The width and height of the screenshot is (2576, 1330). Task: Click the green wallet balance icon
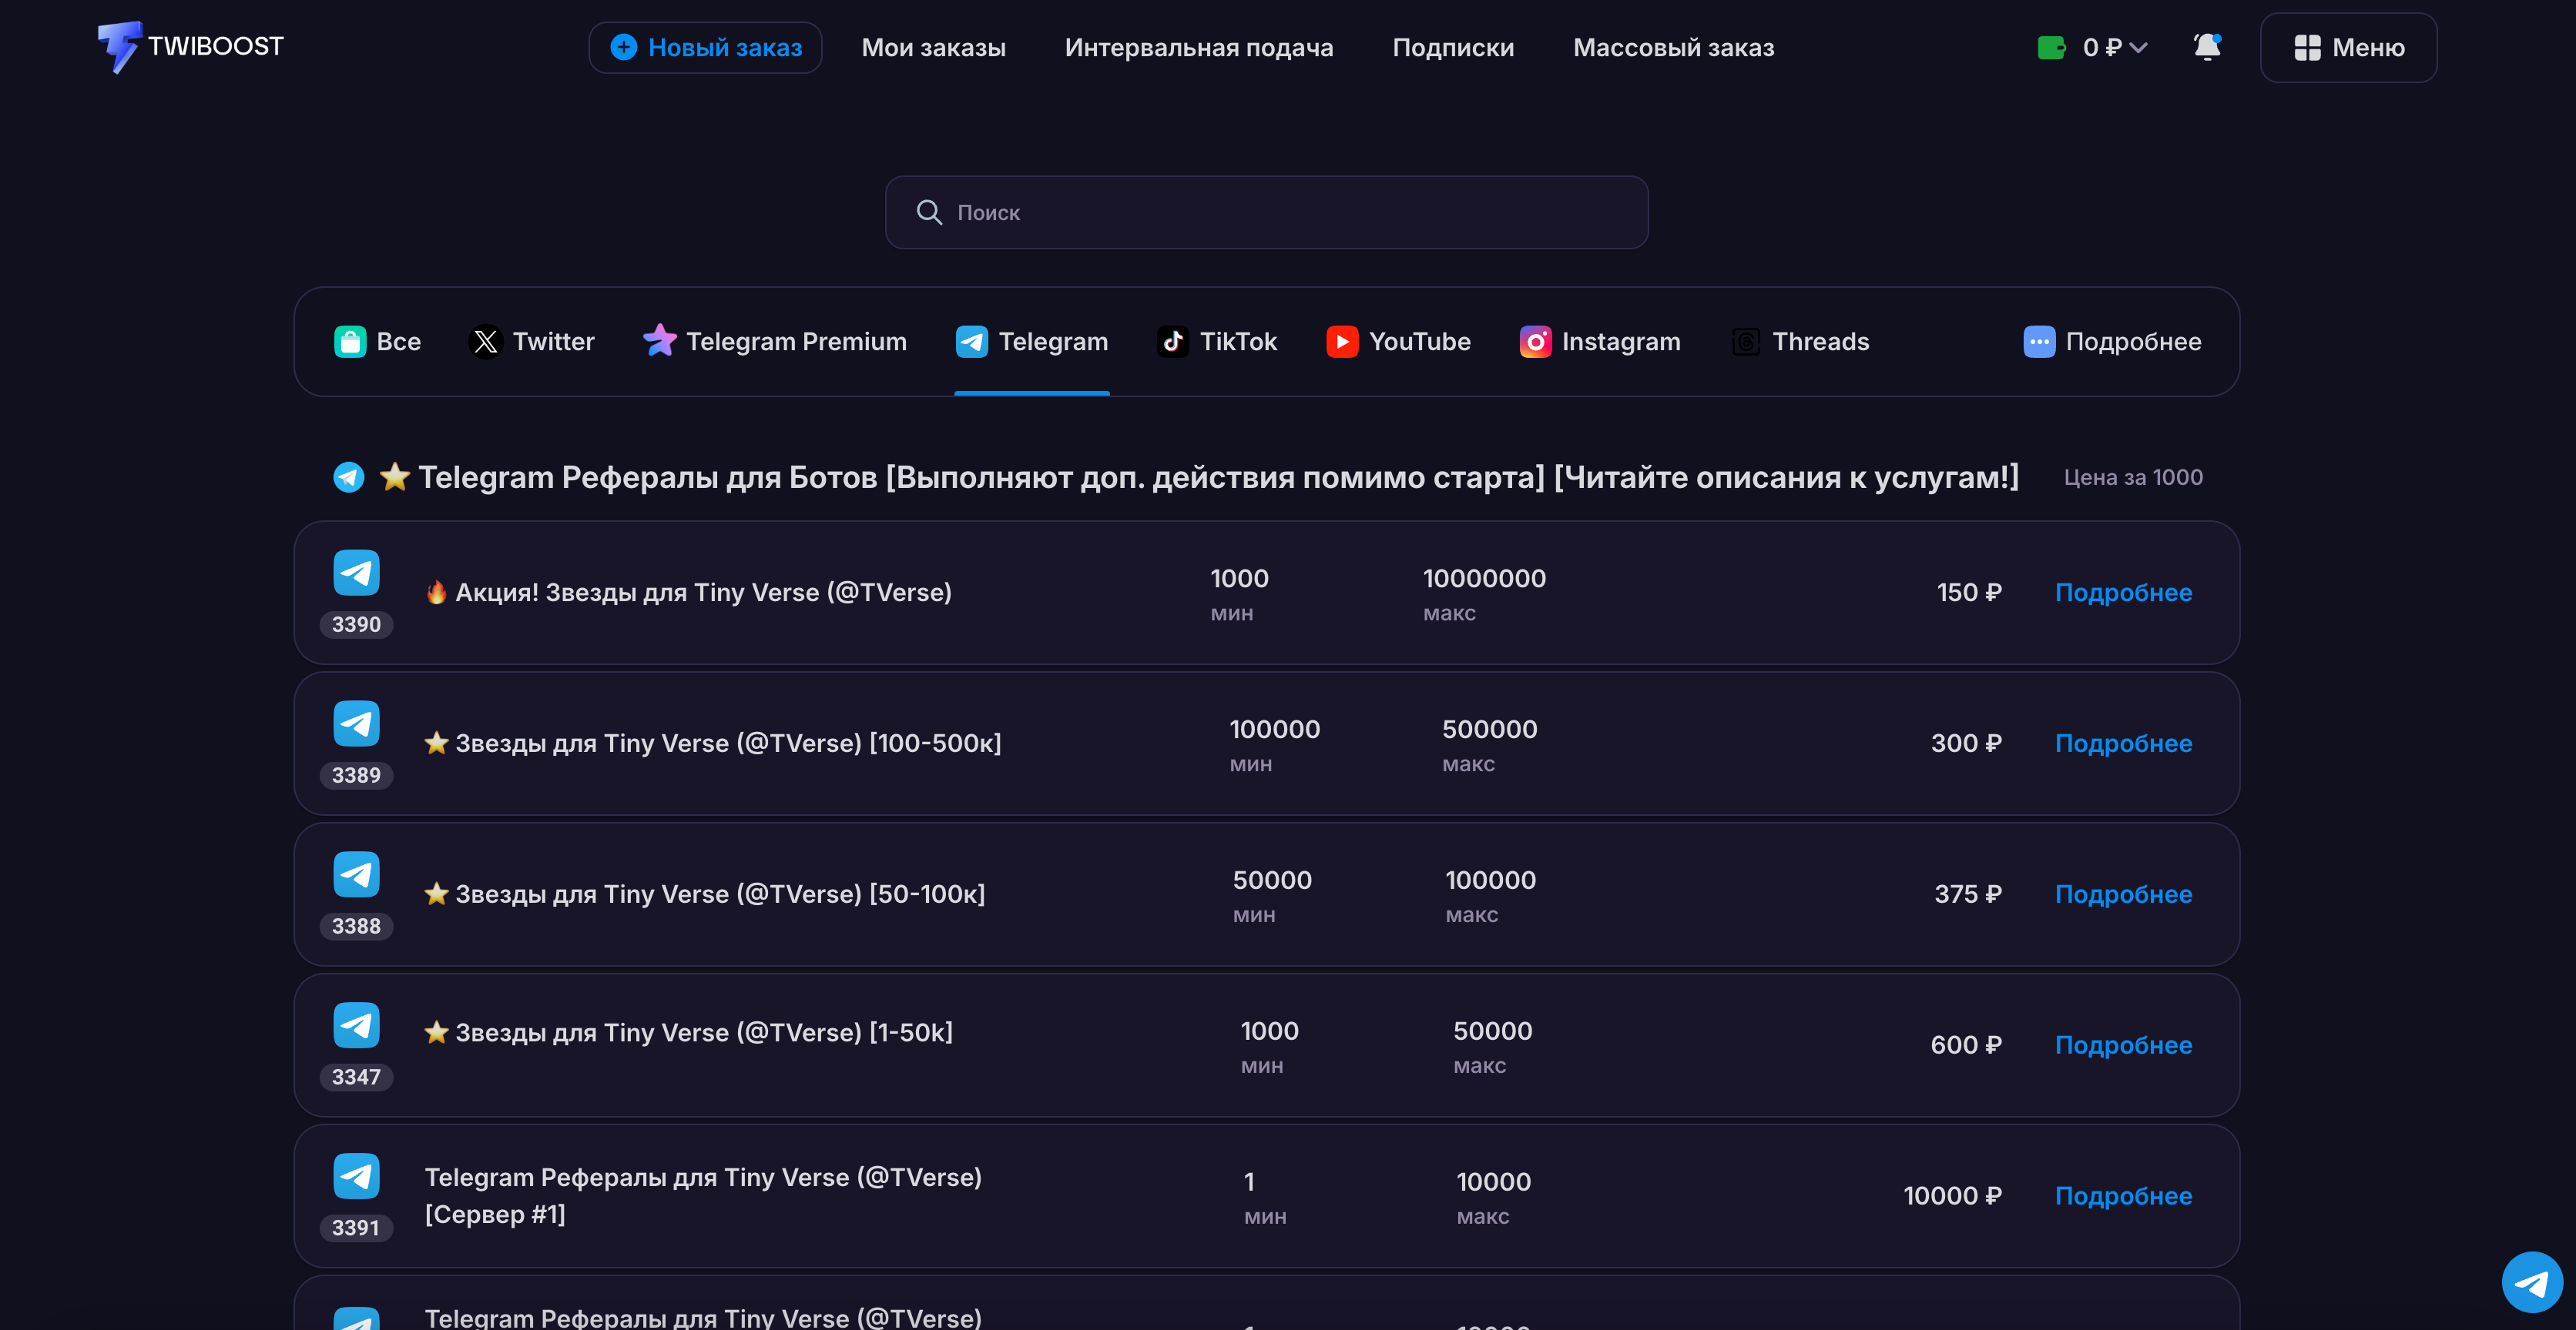[x=2051, y=47]
